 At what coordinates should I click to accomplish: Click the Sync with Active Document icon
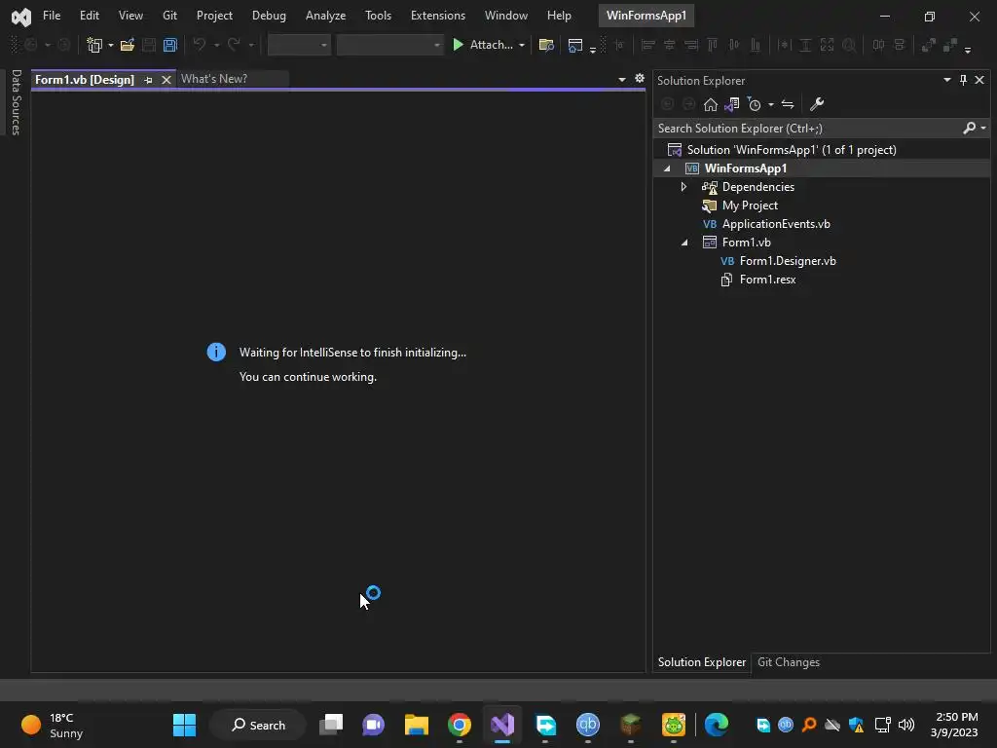788,104
